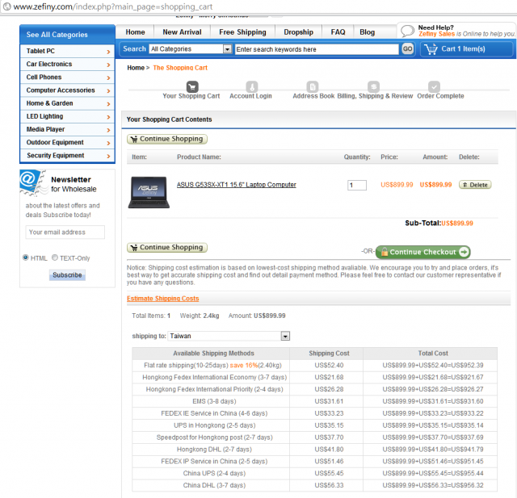
Task: Open the Blog tab
Action: pos(367,32)
